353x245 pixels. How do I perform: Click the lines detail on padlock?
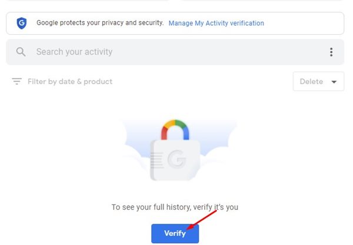(x=156, y=160)
